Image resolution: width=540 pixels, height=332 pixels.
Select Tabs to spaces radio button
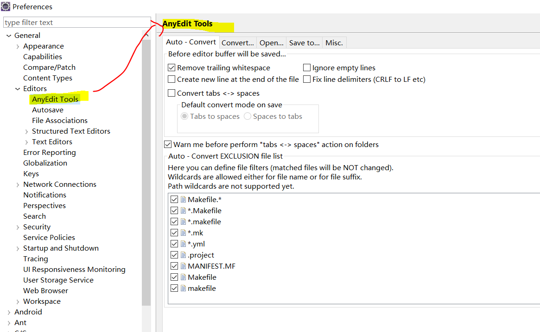pos(184,117)
